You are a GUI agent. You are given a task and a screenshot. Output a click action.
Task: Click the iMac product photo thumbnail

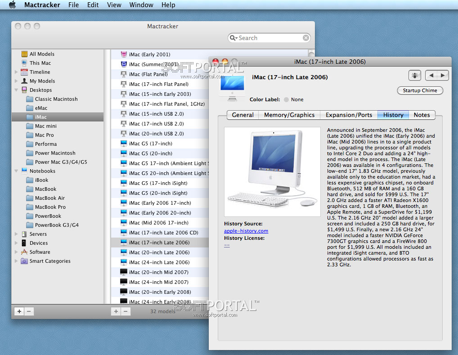[272, 172]
